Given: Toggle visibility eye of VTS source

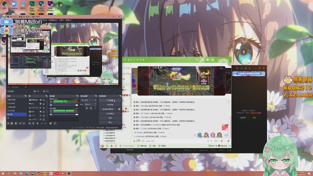Looking at the screenshot, I should pyautogui.click(x=41, y=104).
